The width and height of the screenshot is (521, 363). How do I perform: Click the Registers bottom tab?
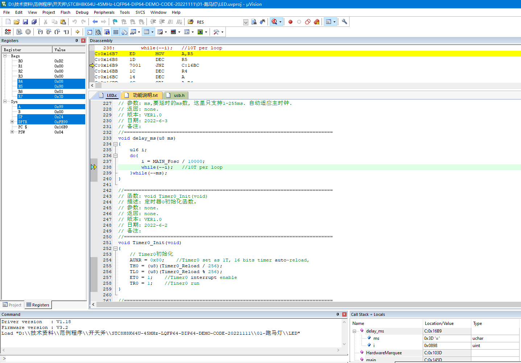point(38,305)
